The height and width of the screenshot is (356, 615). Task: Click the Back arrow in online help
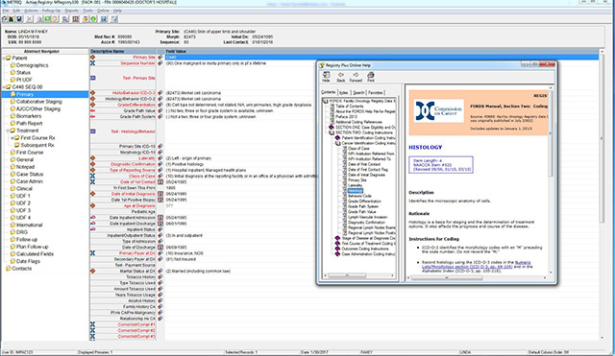coord(341,75)
